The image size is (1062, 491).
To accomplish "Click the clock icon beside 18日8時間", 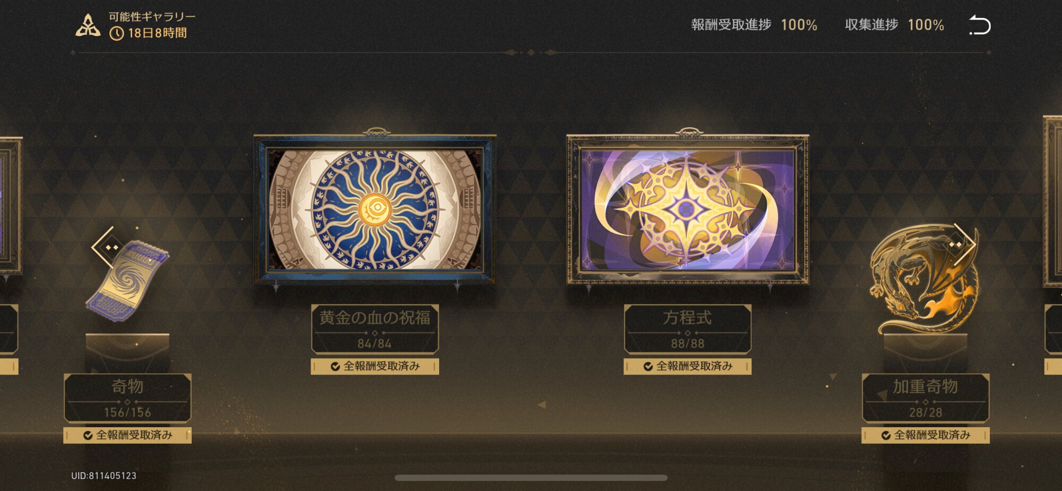I will 116,33.
